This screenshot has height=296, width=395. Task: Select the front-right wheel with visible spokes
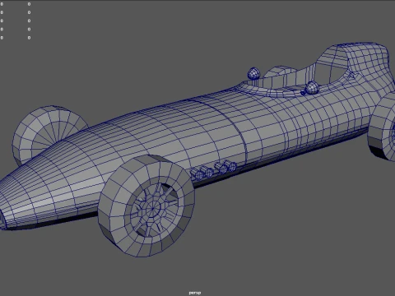146,206
